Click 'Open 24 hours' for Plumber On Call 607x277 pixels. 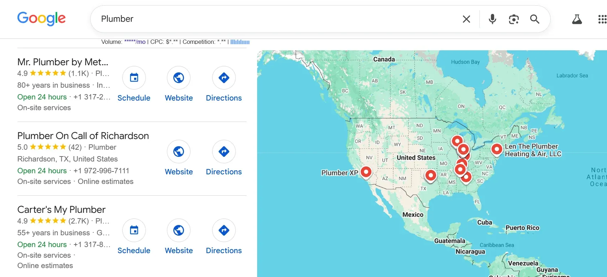[x=42, y=171]
